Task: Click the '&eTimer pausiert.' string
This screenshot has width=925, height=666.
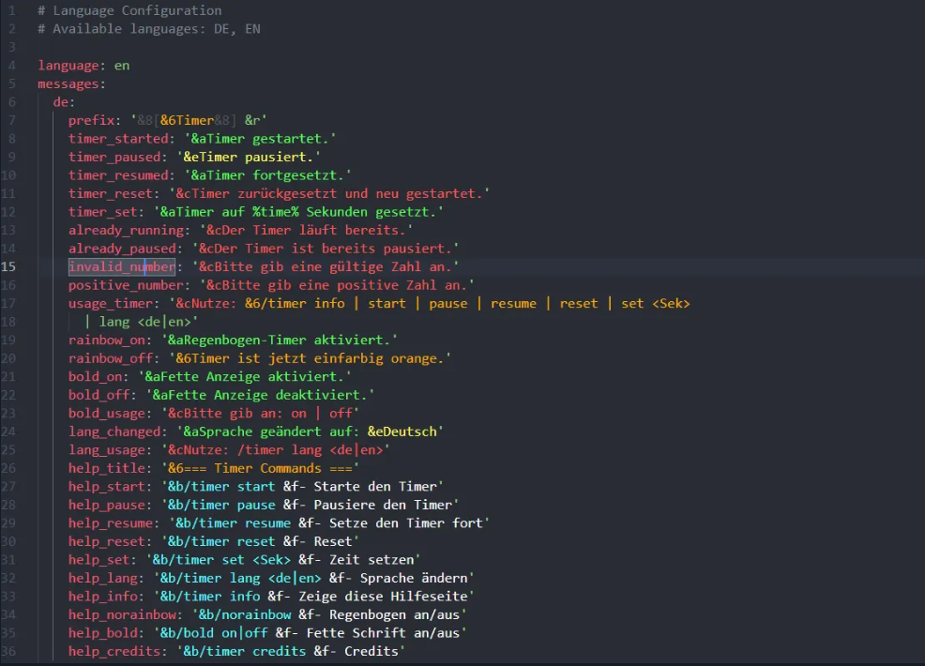Action: 249,157
